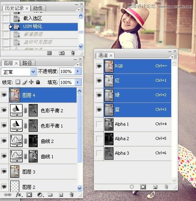Hide the 图层 4 layer
Image resolution: width=196 pixels, height=201 pixels.
(x=4, y=95)
